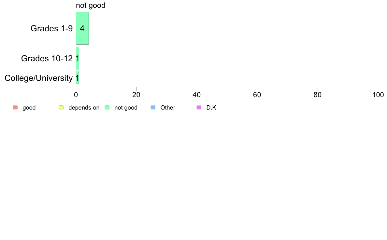Screen dimensions: 387x240
Task: Click the green 'not good' legend swatch
Action: click(x=107, y=108)
